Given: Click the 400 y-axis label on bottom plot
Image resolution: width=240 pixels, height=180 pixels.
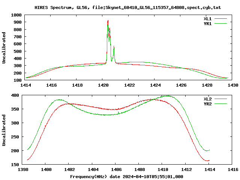Looking at the screenshot, I should point(15,95).
